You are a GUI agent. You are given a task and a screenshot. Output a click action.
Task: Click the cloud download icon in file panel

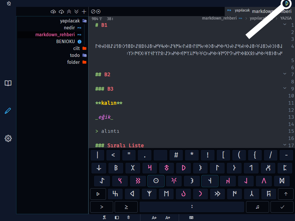pos(61,12)
